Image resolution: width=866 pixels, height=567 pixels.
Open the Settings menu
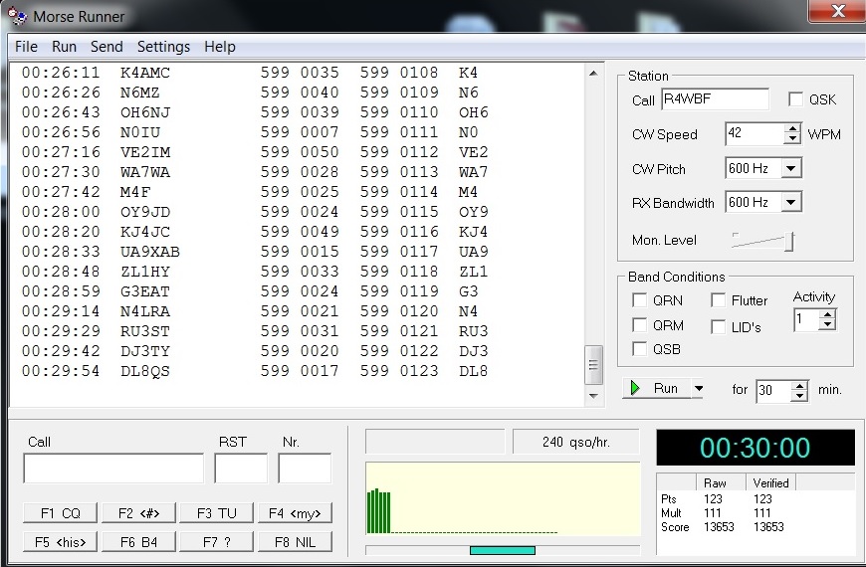pyautogui.click(x=163, y=47)
